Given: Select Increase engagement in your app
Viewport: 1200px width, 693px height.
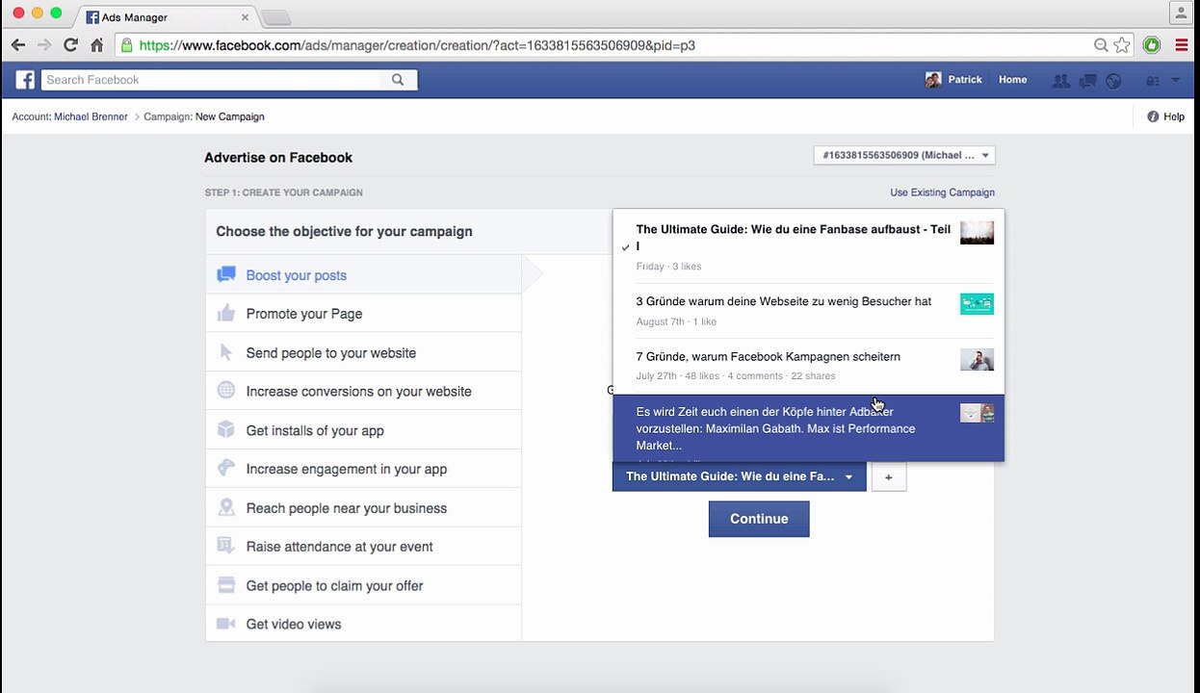Looking at the screenshot, I should coord(364,469).
